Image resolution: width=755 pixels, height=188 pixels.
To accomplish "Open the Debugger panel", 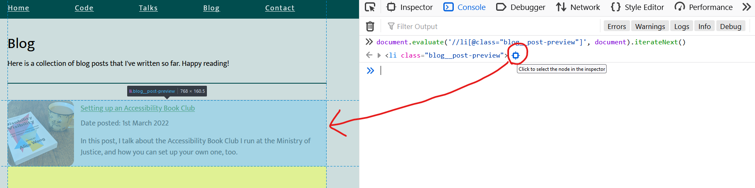I will 521,7.
